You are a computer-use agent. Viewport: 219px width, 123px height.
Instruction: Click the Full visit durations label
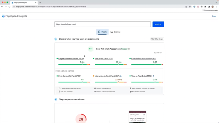[67, 92]
